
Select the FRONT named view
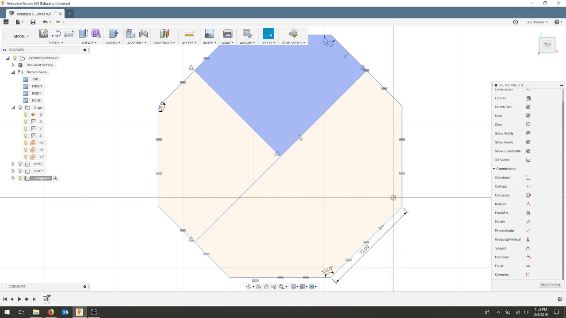click(37, 86)
